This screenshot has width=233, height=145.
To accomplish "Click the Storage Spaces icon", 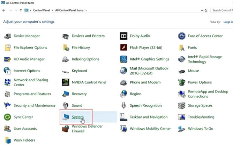I will (x=182, y=105).
